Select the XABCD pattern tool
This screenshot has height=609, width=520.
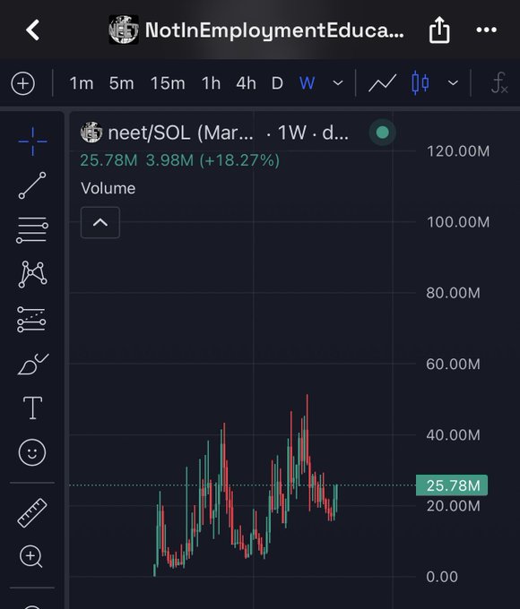[32, 274]
